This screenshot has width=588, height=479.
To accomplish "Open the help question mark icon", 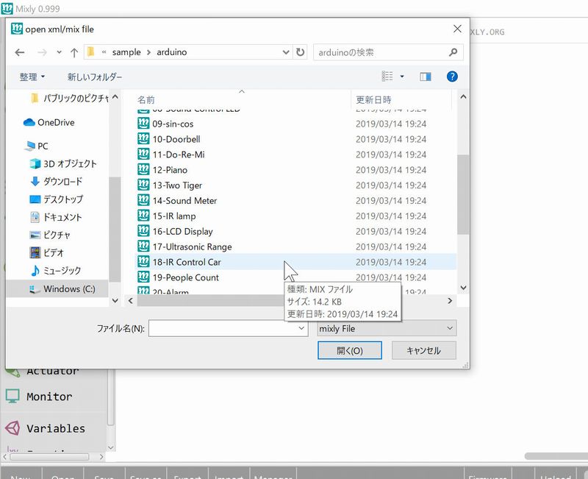I will [452, 77].
